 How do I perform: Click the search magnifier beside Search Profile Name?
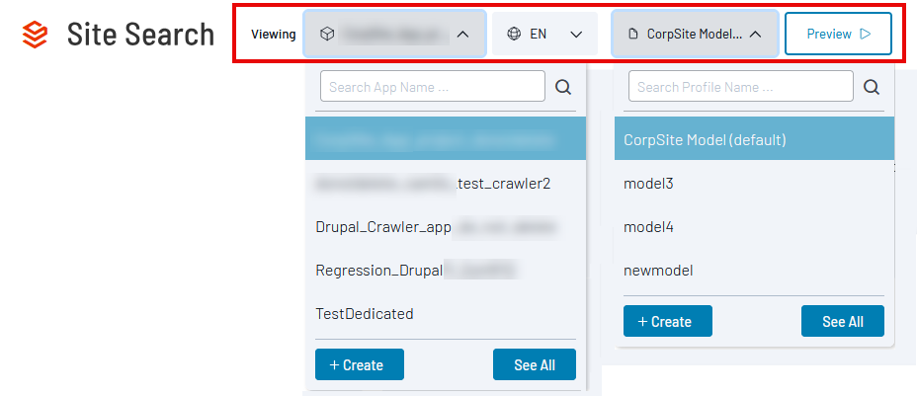coord(872,87)
